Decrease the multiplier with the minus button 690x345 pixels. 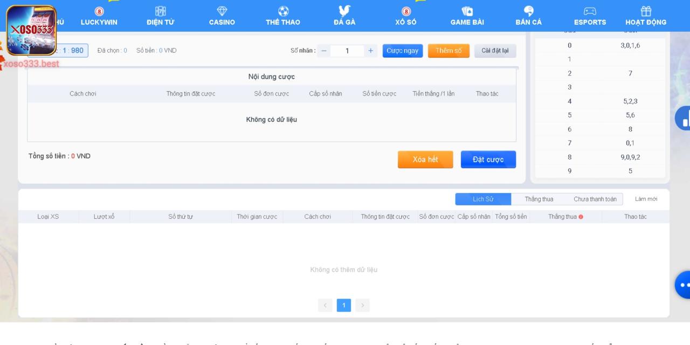[x=324, y=51]
